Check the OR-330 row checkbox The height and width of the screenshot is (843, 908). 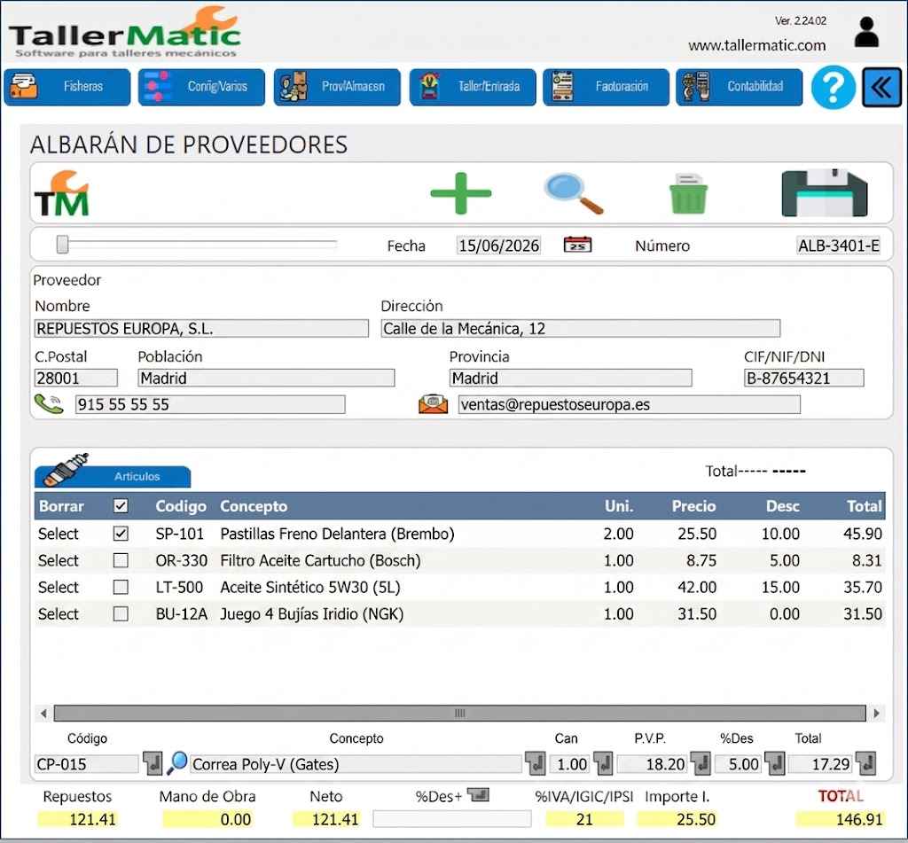(121, 560)
